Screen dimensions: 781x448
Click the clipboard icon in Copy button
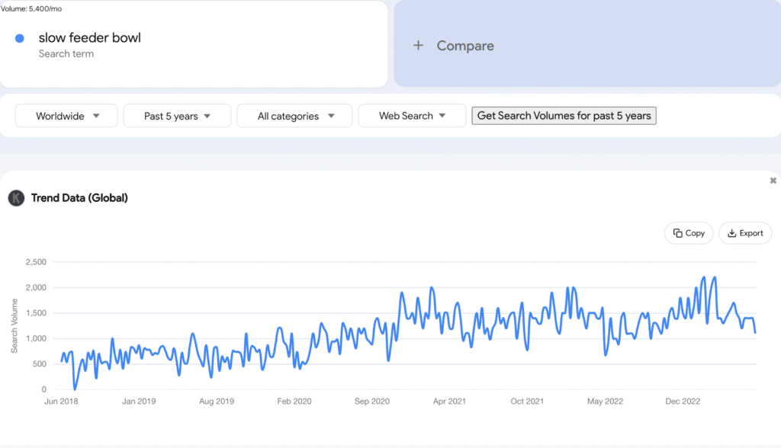(677, 233)
